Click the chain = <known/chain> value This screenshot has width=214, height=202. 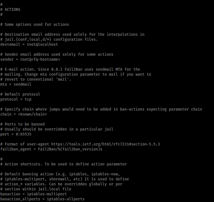click(x=32, y=114)
